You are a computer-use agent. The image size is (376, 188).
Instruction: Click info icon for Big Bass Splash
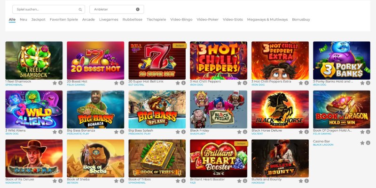[183, 132]
